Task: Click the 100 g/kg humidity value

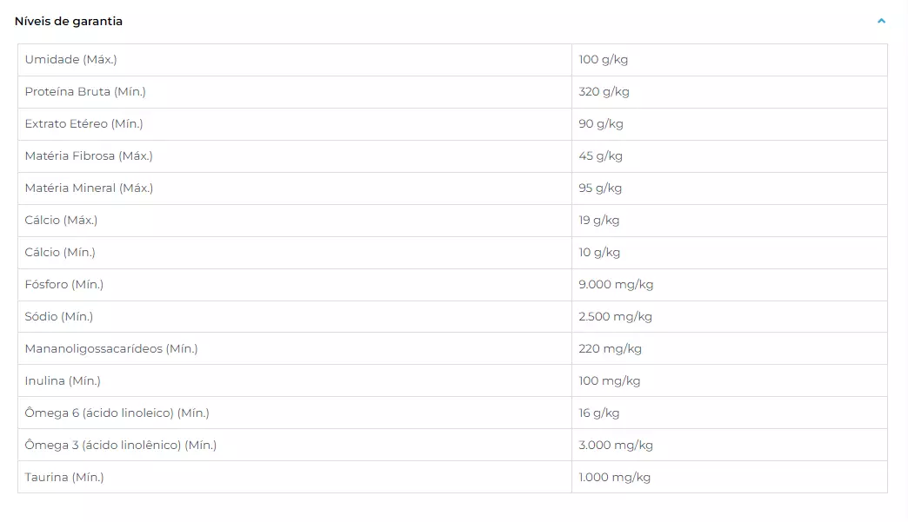Action: [x=603, y=60]
